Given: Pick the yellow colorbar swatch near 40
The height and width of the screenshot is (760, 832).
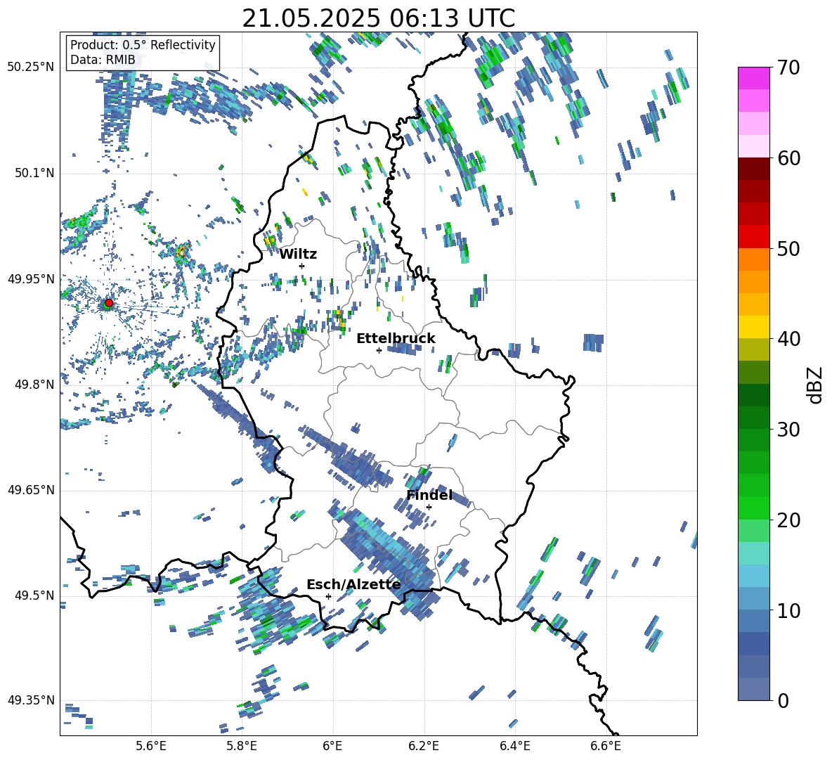Looking at the screenshot, I should pos(753,327).
